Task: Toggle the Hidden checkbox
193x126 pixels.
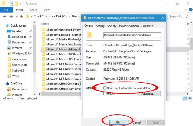Action: 105,94
